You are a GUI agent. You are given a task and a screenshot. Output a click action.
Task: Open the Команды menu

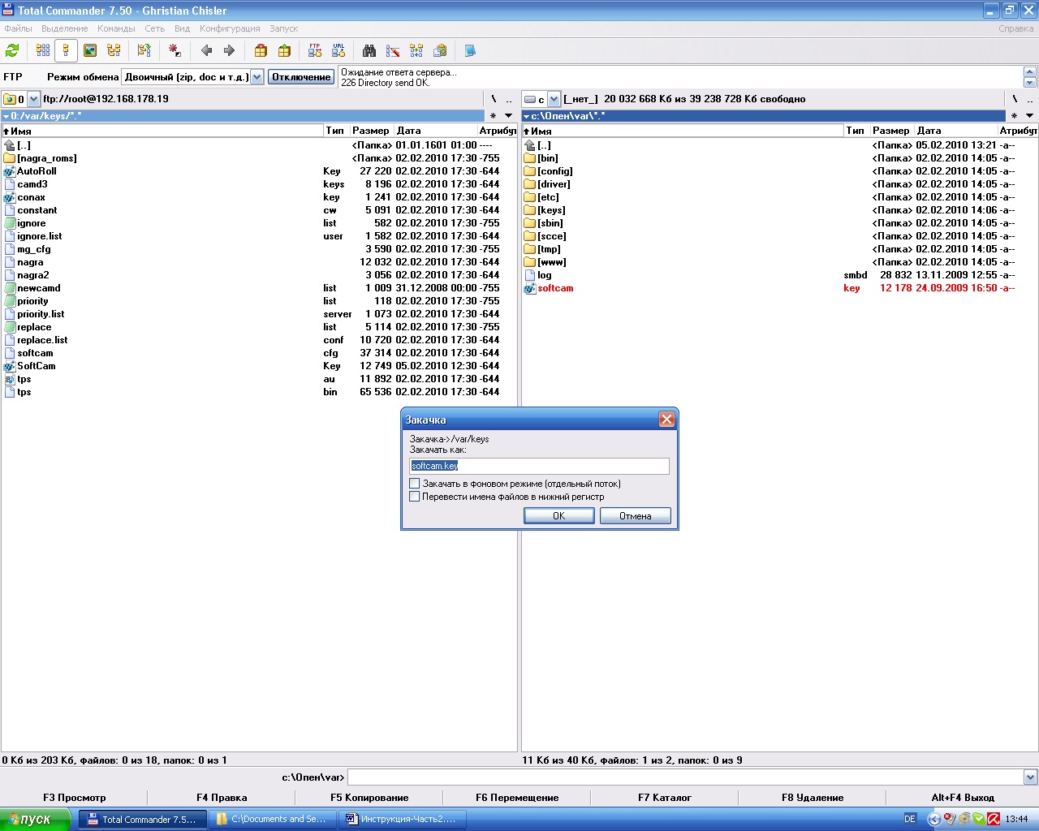point(116,28)
